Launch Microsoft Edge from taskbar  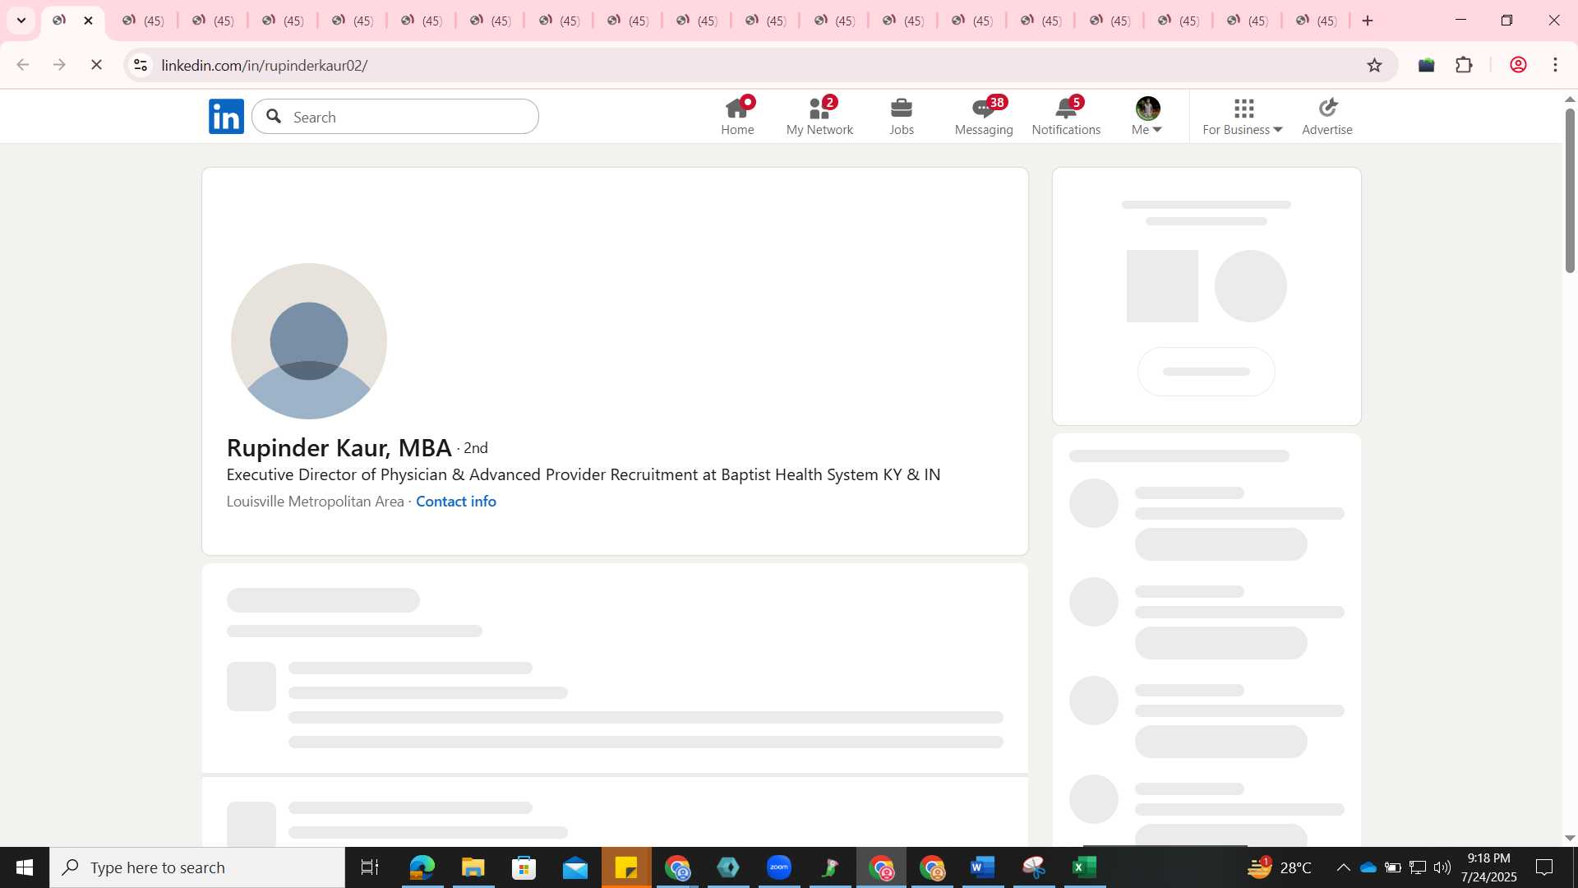(x=422, y=867)
